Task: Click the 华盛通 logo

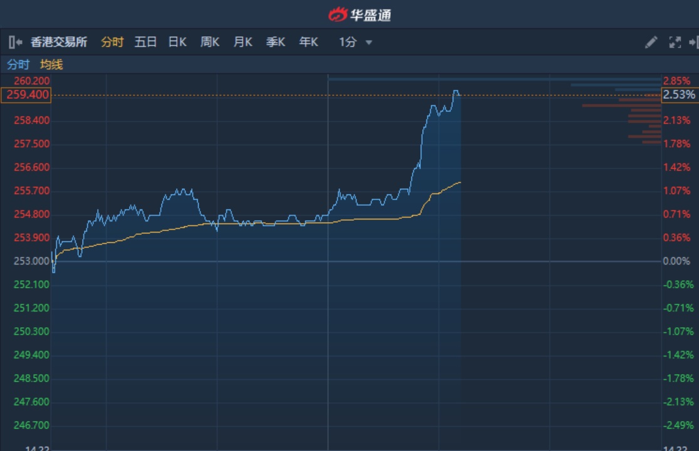Action: [360, 14]
